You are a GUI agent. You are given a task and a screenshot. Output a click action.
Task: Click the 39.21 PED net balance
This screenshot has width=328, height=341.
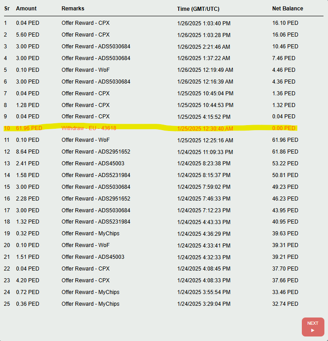(285, 257)
